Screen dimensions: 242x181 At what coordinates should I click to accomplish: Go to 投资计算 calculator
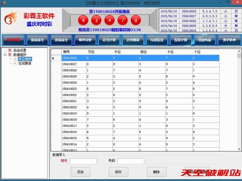point(181,40)
